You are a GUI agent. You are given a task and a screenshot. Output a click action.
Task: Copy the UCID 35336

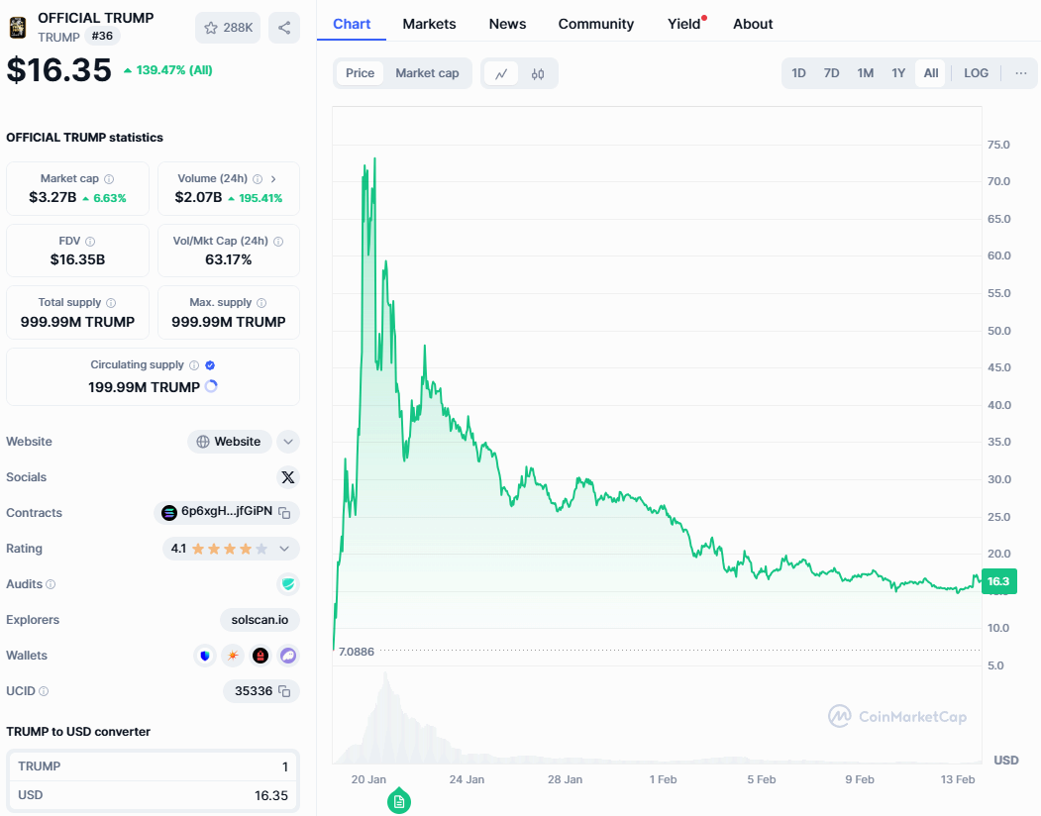click(x=285, y=691)
